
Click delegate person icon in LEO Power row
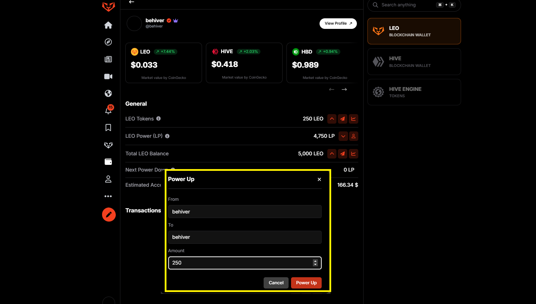[354, 136]
